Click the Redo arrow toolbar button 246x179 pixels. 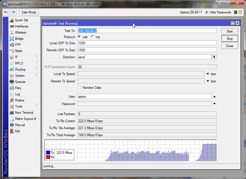click(13, 12)
